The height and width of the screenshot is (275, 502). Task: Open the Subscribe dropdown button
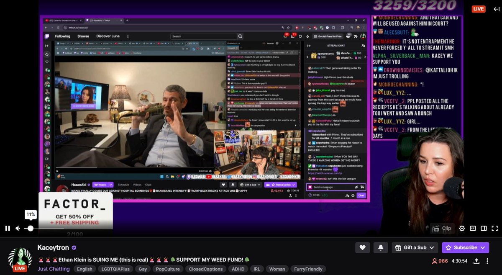tap(465, 247)
